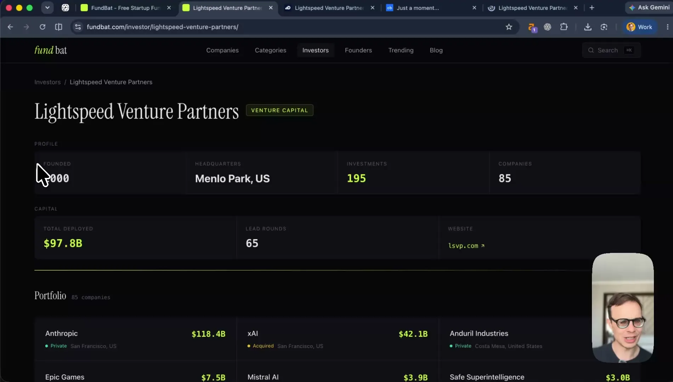Click the presenter webcam video overlay
Screen dimensions: 673x382
click(x=623, y=308)
